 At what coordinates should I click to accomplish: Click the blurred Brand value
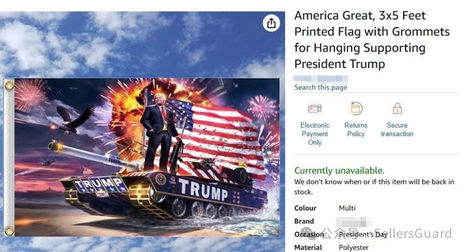pyautogui.click(x=354, y=222)
